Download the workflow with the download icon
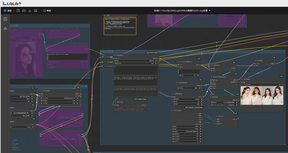 [x=30, y=11]
